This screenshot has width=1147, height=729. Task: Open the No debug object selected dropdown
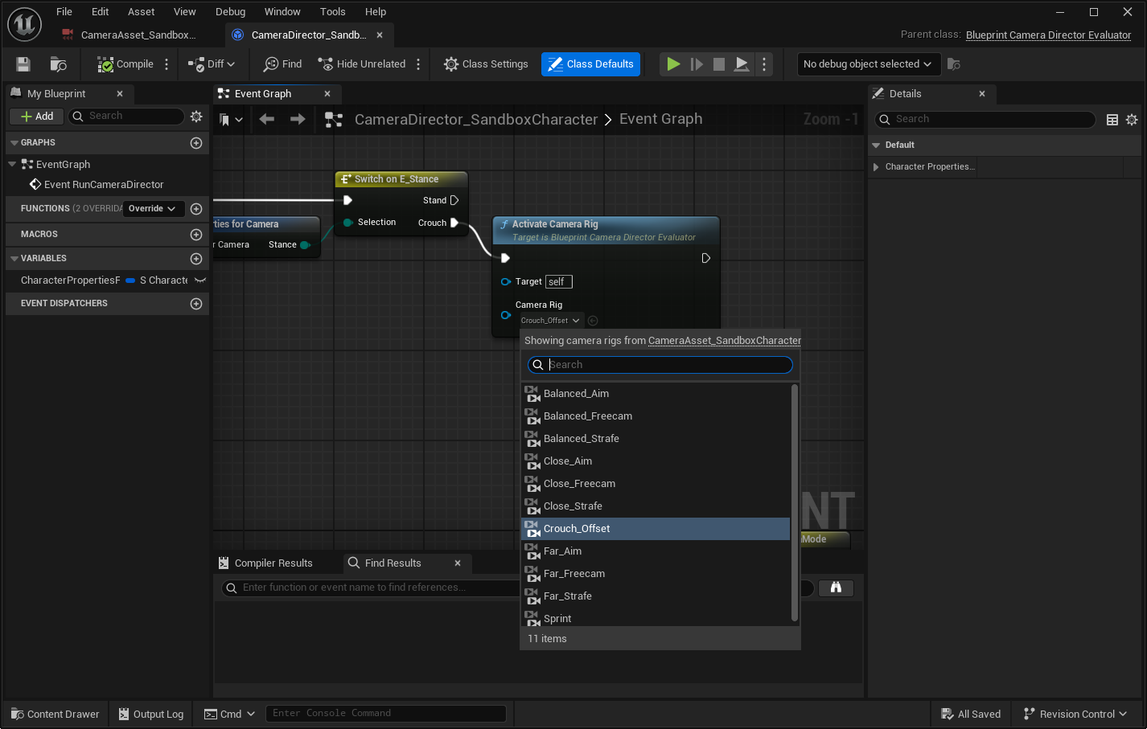click(869, 64)
